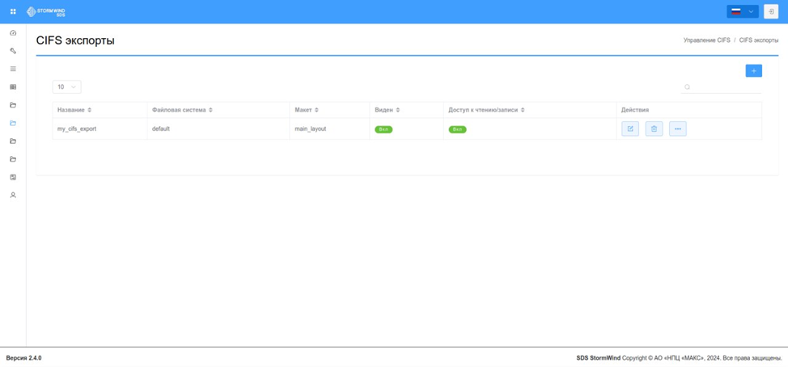Click the SDS StormWind copyright footer text

[680, 358]
